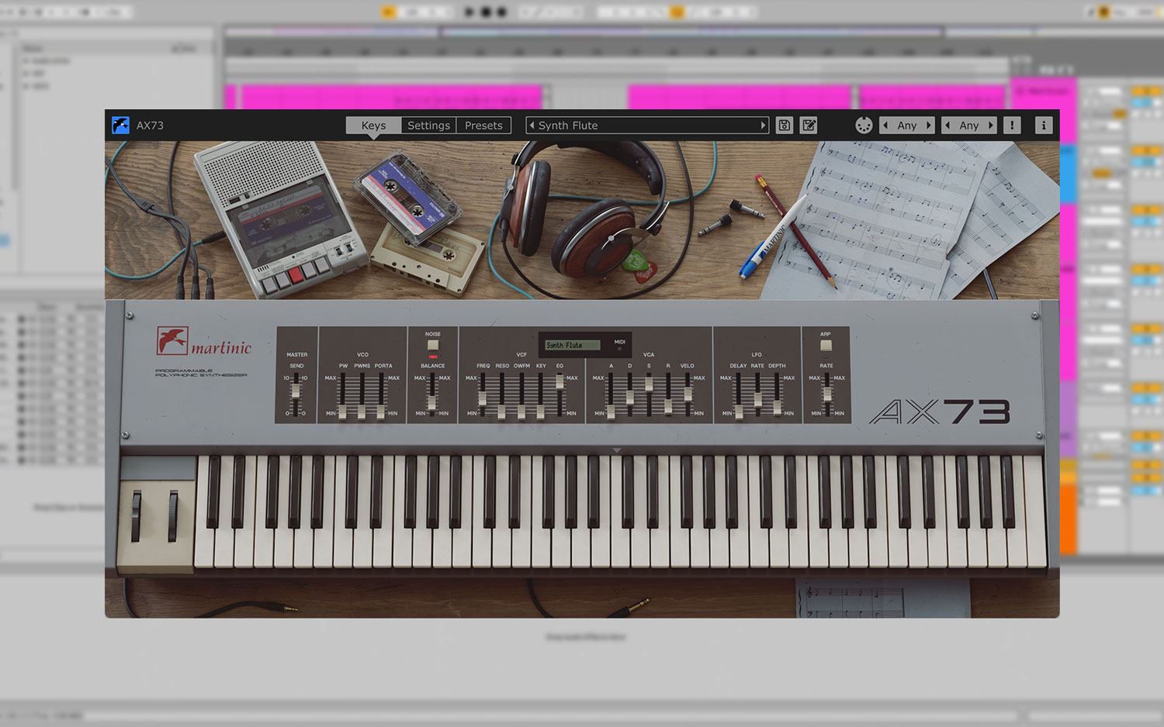Screen dimensions: 1164x727
Task: Open the info "i" button
Action: pos(1044,125)
